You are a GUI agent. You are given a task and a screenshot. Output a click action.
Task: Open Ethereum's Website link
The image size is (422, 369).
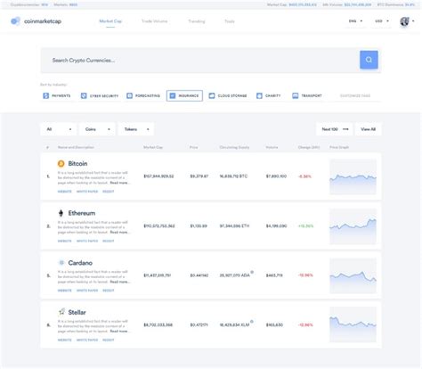pyautogui.click(x=65, y=241)
